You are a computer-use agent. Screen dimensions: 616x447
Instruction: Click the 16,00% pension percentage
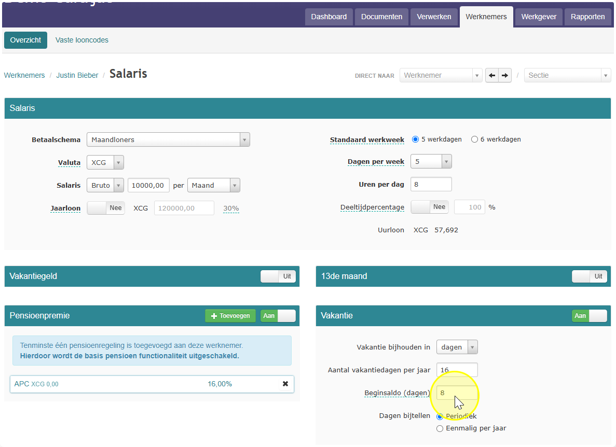tap(220, 384)
